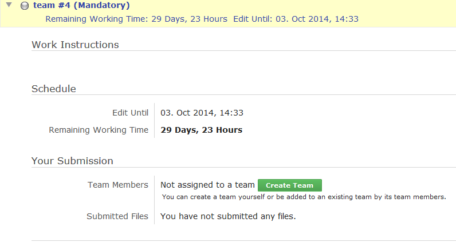The height and width of the screenshot is (246, 456).
Task: Collapse the team #4 assignment triangle
Action: pos(9,6)
